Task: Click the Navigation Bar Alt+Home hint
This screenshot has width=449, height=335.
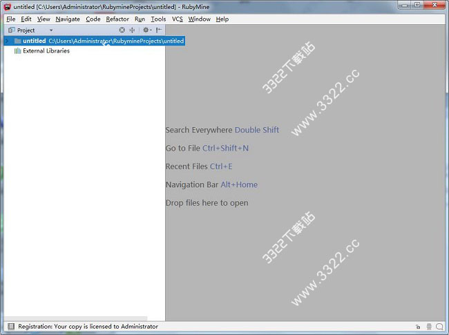Action: coord(211,184)
